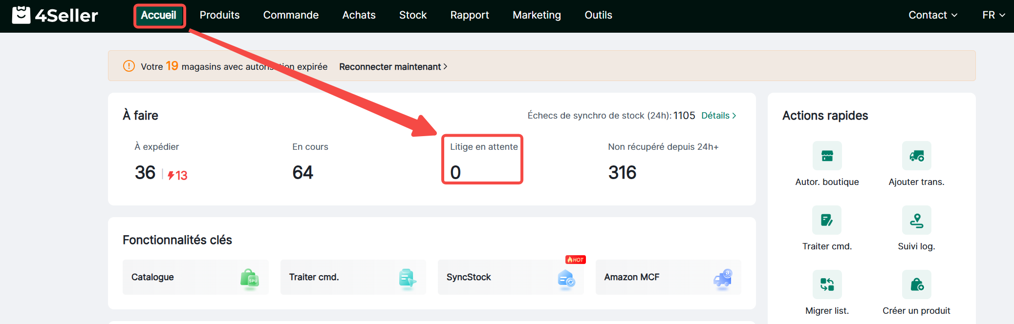Click the À expédier count 36

(x=145, y=173)
